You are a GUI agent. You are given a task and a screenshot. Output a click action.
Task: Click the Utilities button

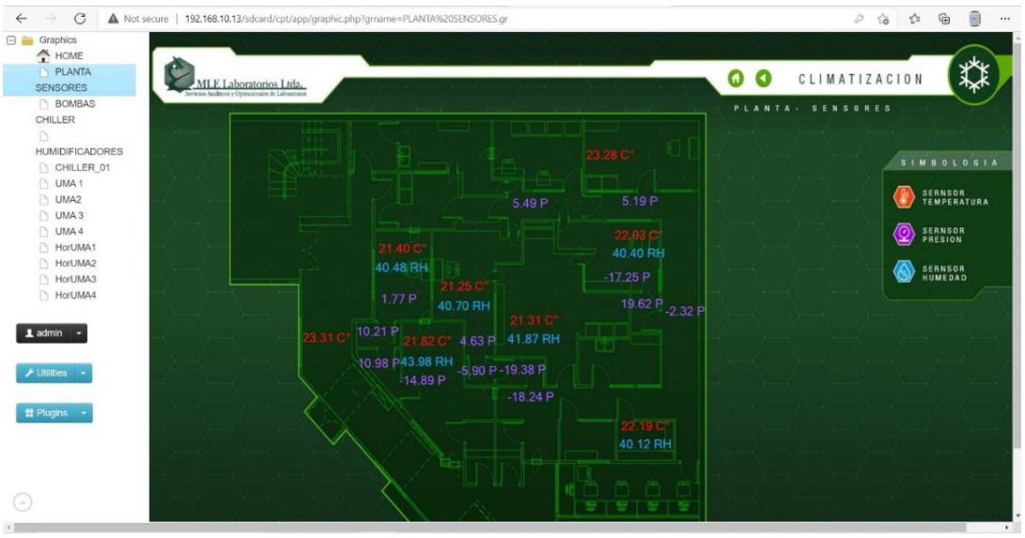(43, 373)
